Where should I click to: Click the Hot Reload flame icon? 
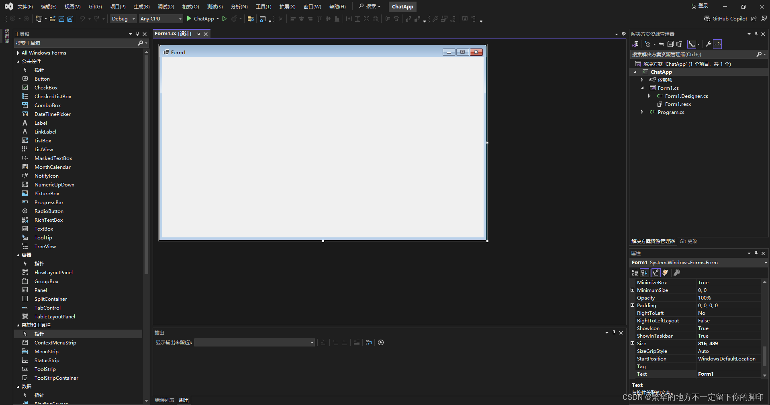[234, 18]
